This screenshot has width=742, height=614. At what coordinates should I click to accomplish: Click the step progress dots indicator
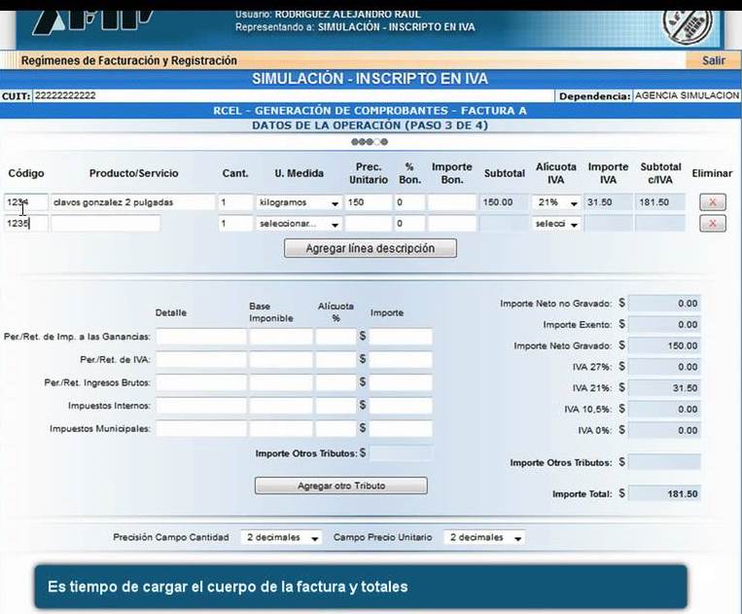[x=370, y=141]
